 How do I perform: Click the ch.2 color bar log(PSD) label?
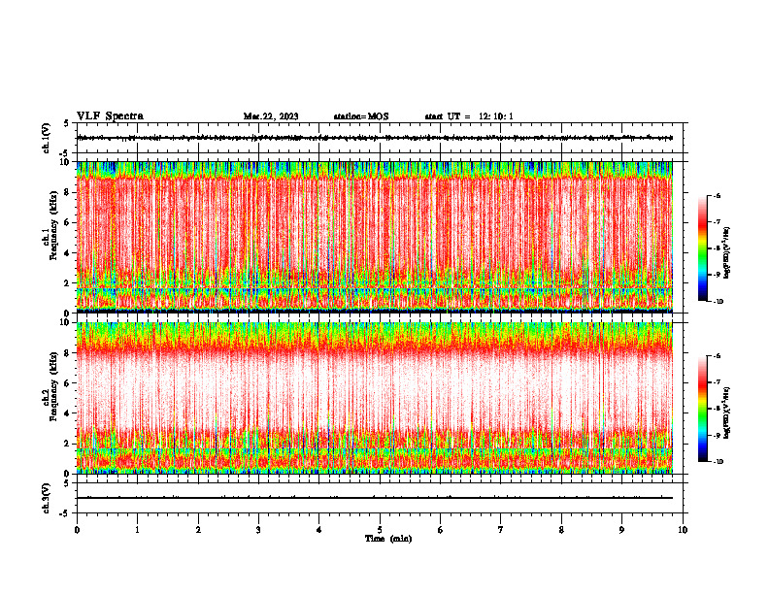point(727,412)
